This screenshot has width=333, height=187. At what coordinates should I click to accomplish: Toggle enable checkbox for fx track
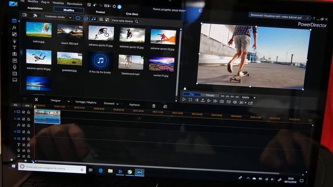tap(23, 125)
